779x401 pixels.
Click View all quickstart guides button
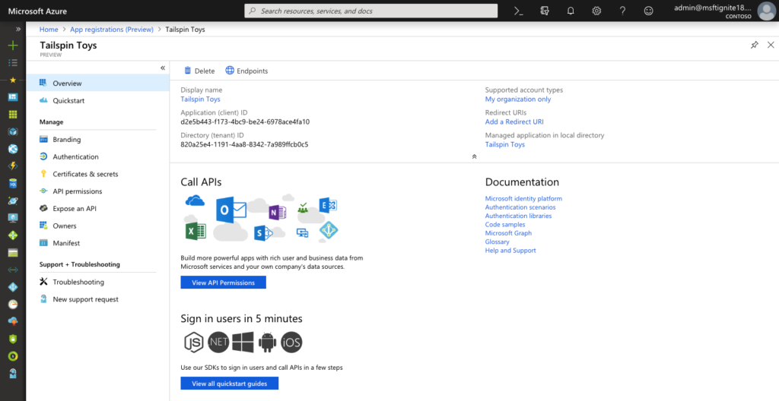point(229,384)
